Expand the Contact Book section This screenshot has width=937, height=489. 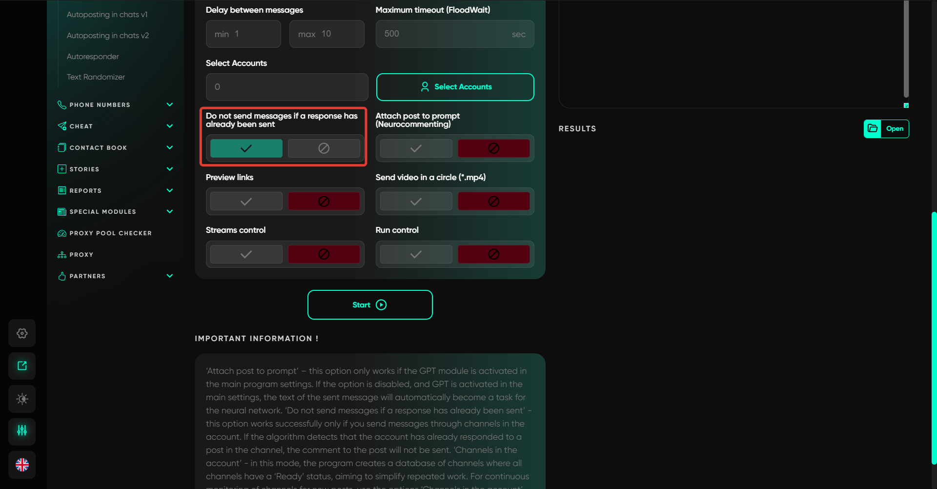pyautogui.click(x=170, y=148)
